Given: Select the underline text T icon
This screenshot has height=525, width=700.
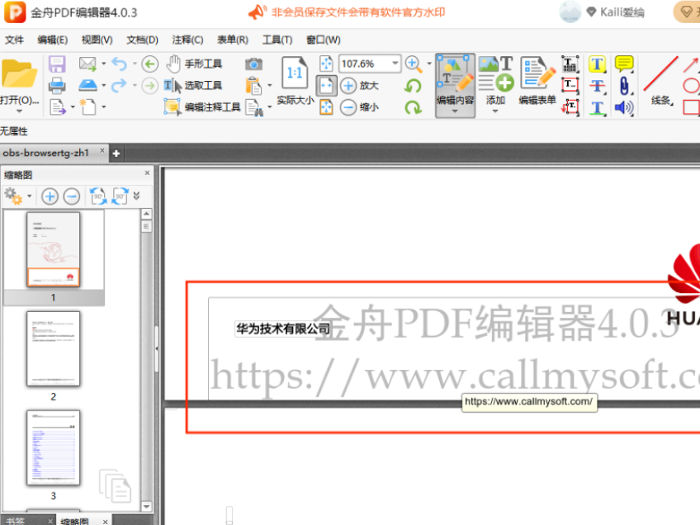Looking at the screenshot, I should point(598,107).
